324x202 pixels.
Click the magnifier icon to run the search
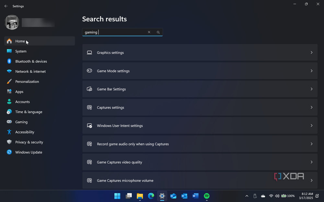tap(158, 32)
